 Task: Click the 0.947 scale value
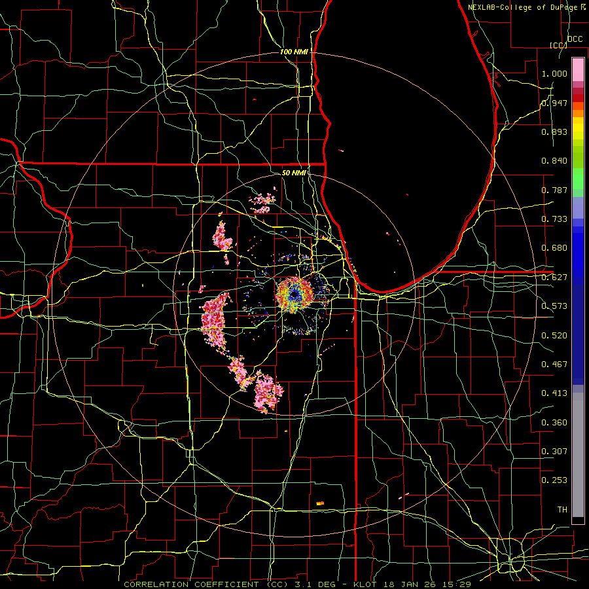554,103
